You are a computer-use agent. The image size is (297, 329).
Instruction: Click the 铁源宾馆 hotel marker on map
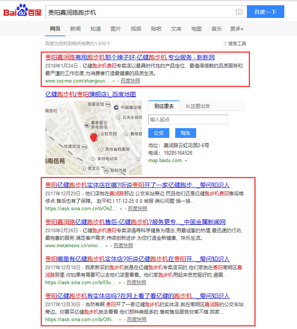[84, 147]
